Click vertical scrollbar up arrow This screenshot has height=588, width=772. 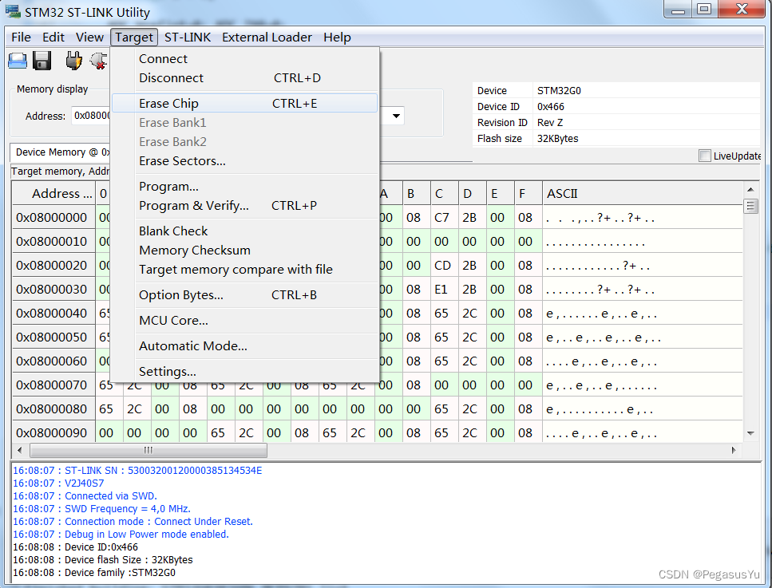click(x=750, y=189)
